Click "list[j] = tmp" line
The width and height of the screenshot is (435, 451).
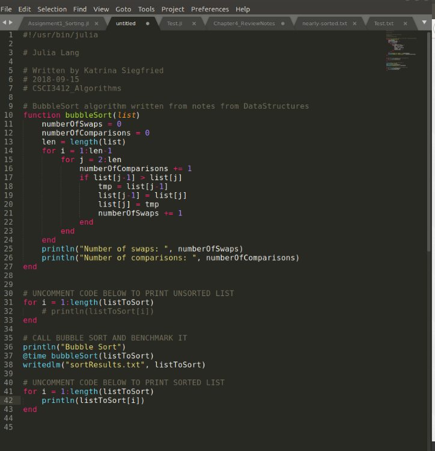pos(129,204)
